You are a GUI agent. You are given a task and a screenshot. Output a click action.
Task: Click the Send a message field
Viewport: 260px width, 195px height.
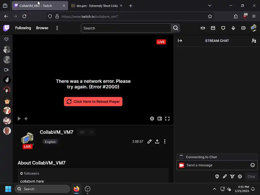tap(217, 165)
